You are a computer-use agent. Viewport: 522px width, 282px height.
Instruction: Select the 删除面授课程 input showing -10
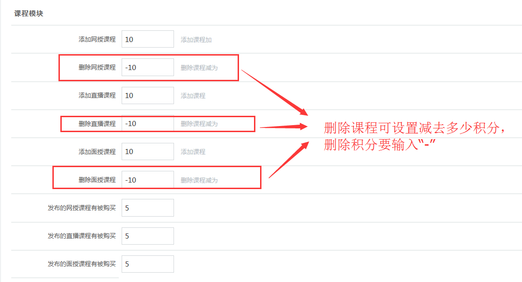click(x=147, y=179)
